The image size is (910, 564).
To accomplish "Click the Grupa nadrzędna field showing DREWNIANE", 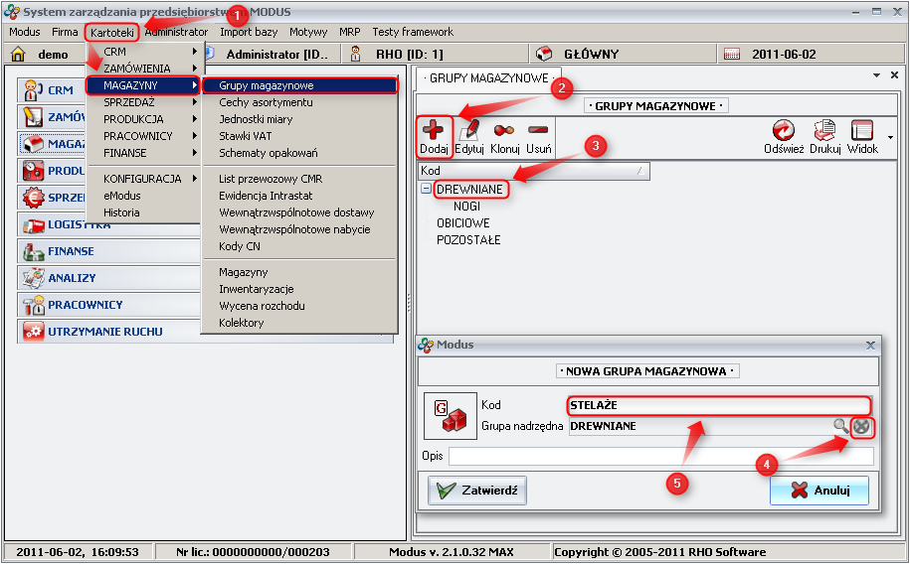I will (700, 426).
